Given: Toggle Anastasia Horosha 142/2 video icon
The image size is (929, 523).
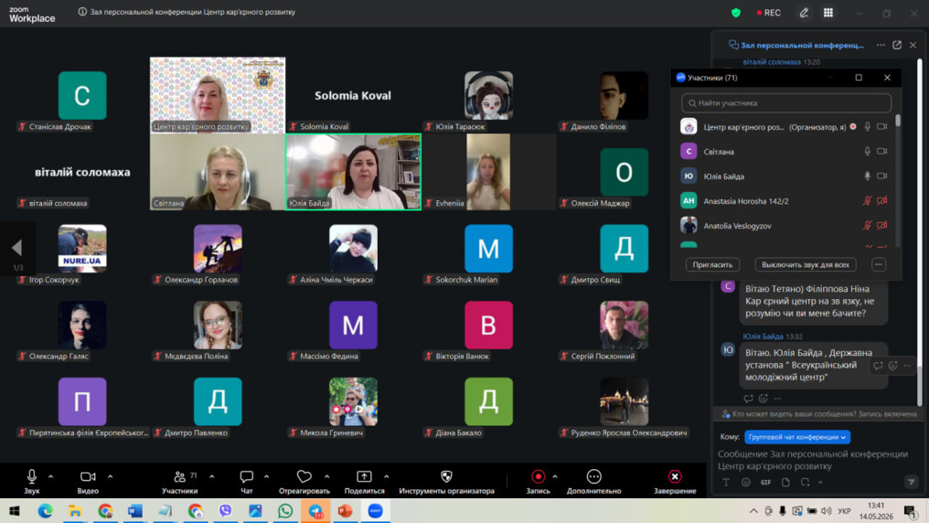Looking at the screenshot, I should pos(882,201).
